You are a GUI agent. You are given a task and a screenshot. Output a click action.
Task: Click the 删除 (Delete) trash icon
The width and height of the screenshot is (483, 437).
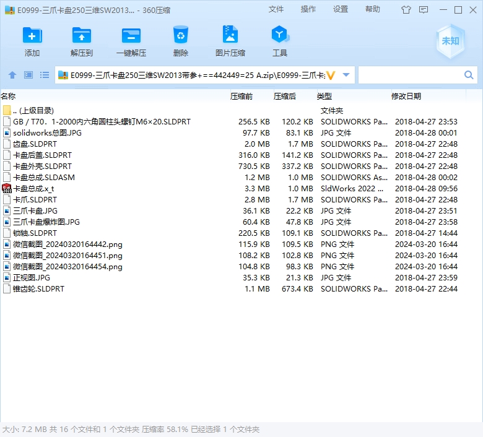click(x=181, y=35)
